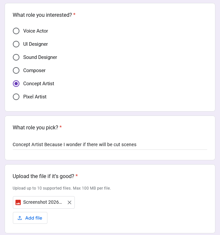Click the selected Concept Artist radio button
Screen dimensions: 220x235
coord(16,84)
